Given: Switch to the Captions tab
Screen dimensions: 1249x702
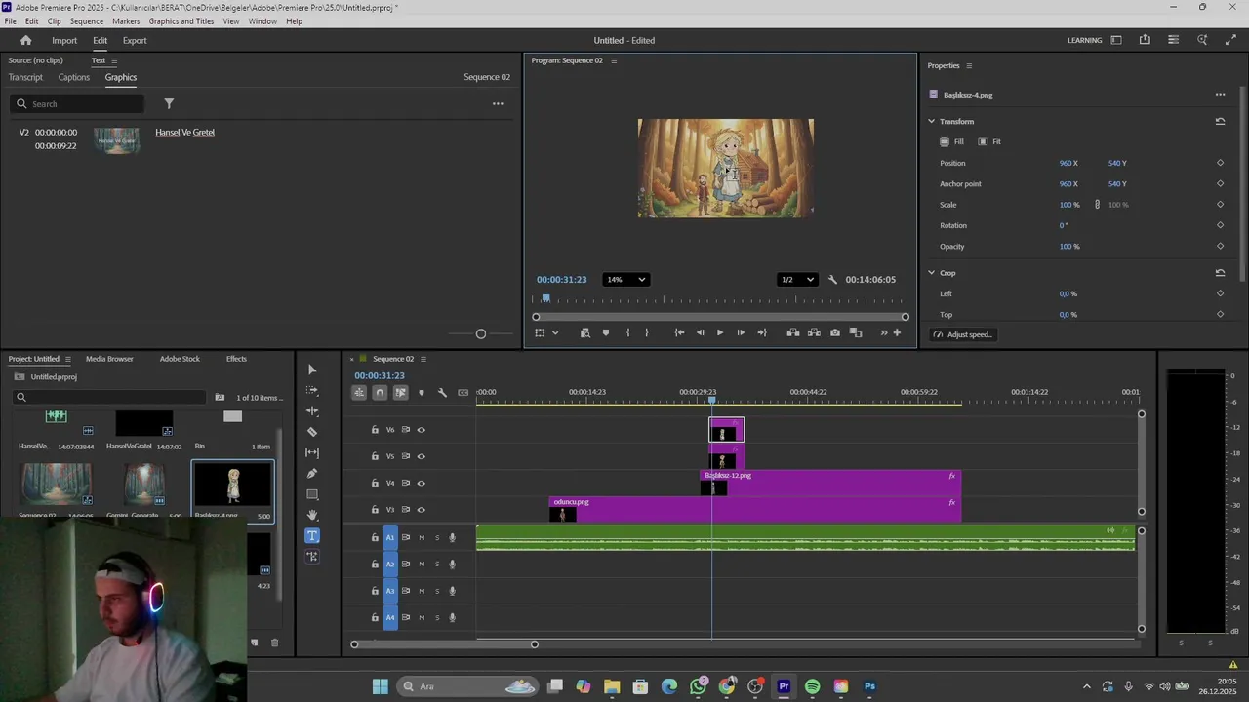Looking at the screenshot, I should pos(74,77).
